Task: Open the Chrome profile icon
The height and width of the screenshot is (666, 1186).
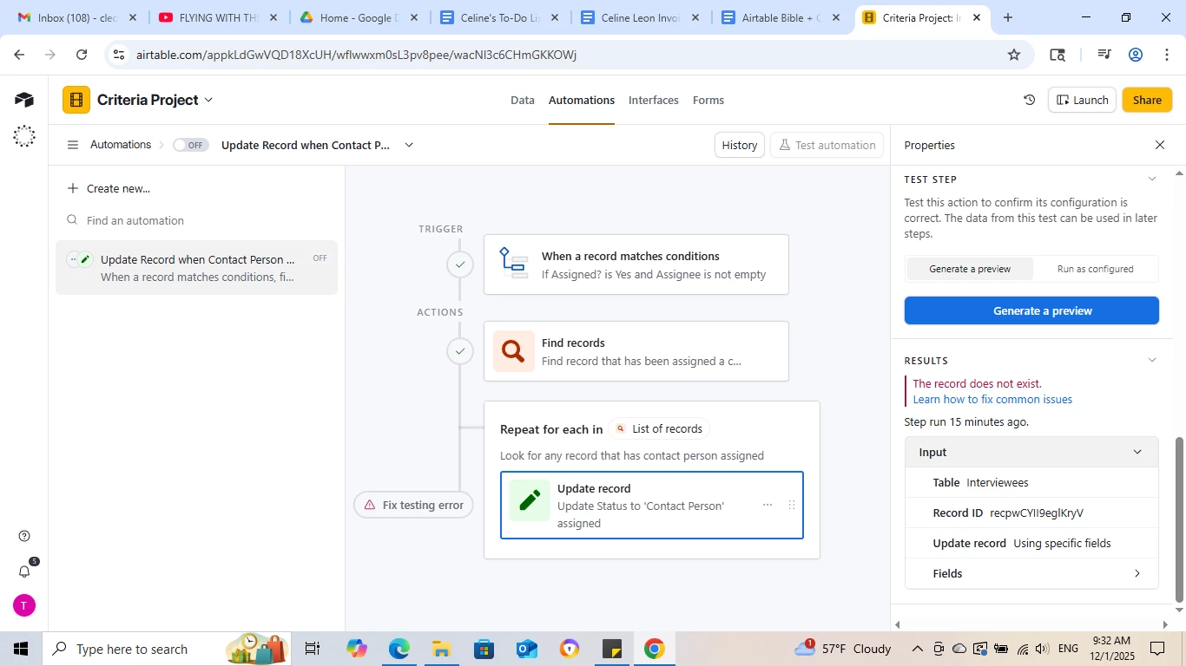Action: click(x=1136, y=55)
